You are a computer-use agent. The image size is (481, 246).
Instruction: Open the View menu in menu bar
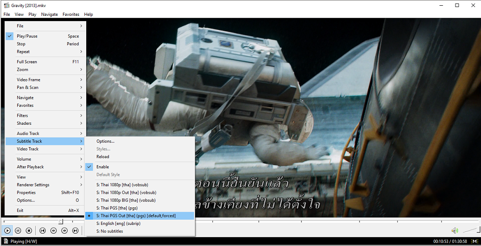pos(19,14)
